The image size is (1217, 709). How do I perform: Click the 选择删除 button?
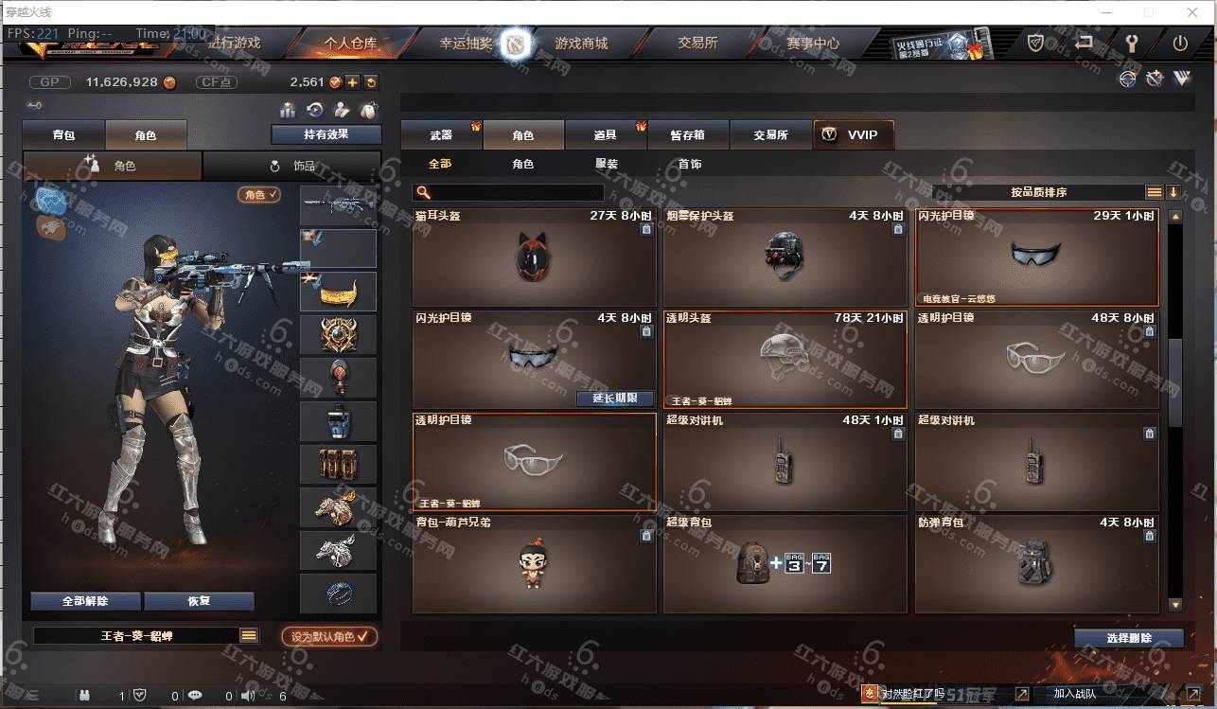click(1128, 638)
